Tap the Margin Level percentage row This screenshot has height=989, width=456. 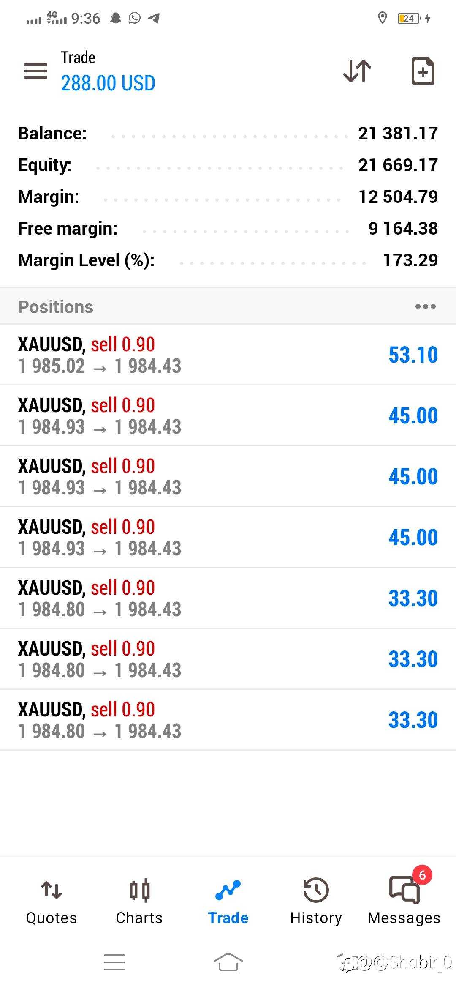click(x=228, y=260)
